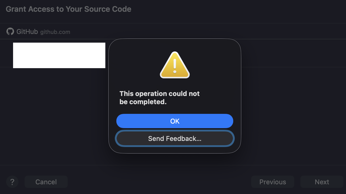Click the github.com domain text
The width and height of the screenshot is (346, 194).
click(x=55, y=32)
